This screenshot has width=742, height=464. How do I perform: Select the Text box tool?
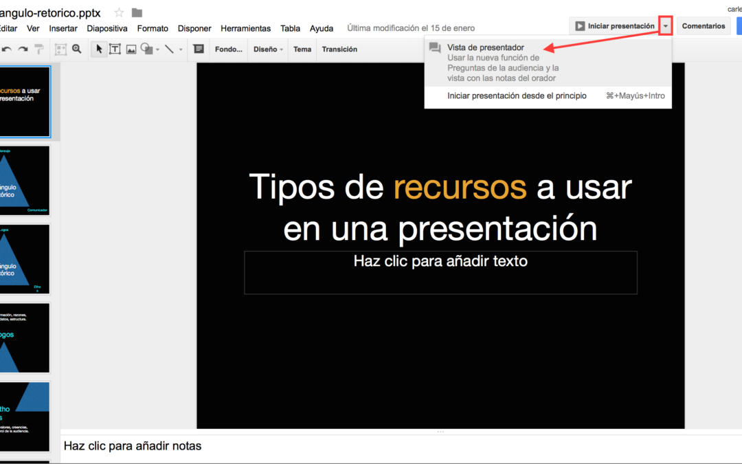[115, 49]
